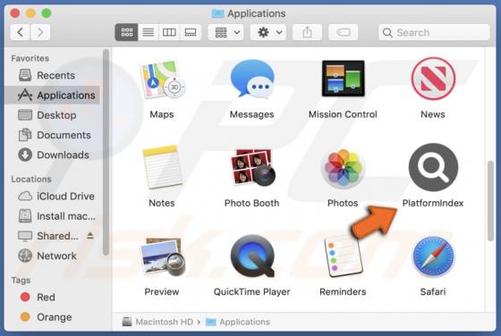
Task: Open the group-by arrangement dropdown
Action: click(x=225, y=32)
